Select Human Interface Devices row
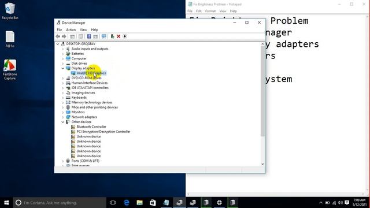The height and width of the screenshot is (208, 370). click(89, 83)
